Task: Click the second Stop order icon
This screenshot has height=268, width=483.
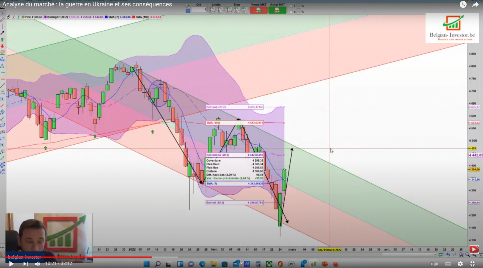Action: pyautogui.click(x=236, y=10)
